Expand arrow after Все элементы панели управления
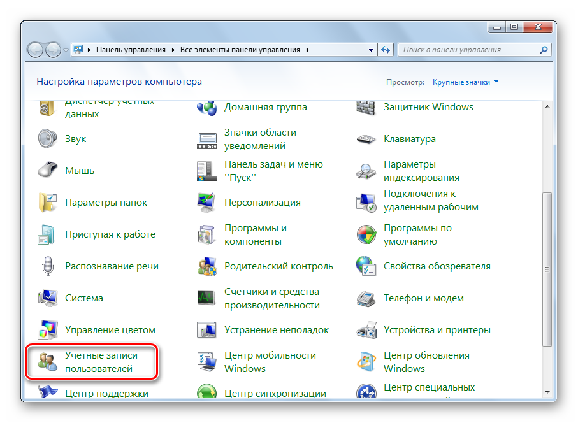The height and width of the screenshot is (423, 578). click(x=308, y=50)
